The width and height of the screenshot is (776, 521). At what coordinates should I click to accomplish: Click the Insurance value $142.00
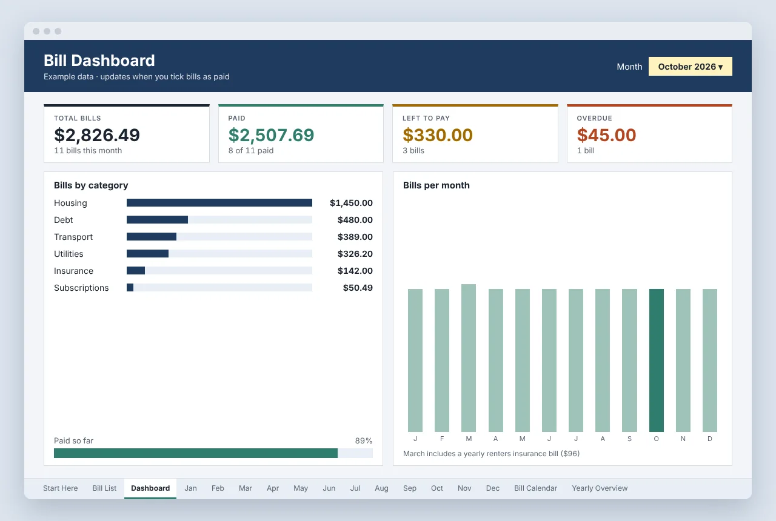pyautogui.click(x=355, y=271)
